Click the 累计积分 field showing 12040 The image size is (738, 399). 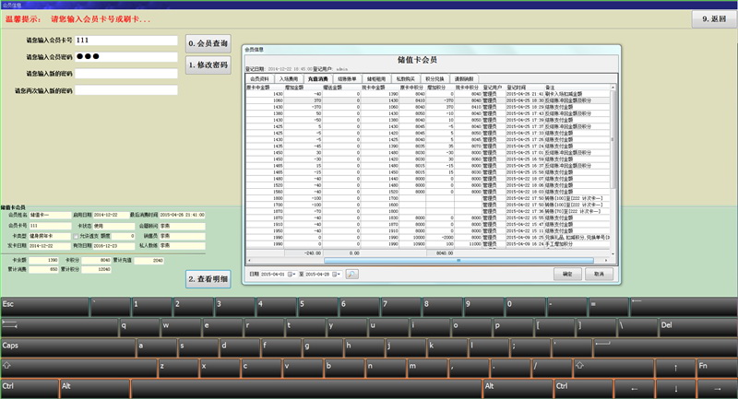[97, 269]
